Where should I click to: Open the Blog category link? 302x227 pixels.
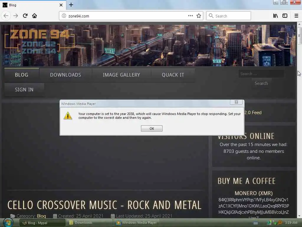41,216
